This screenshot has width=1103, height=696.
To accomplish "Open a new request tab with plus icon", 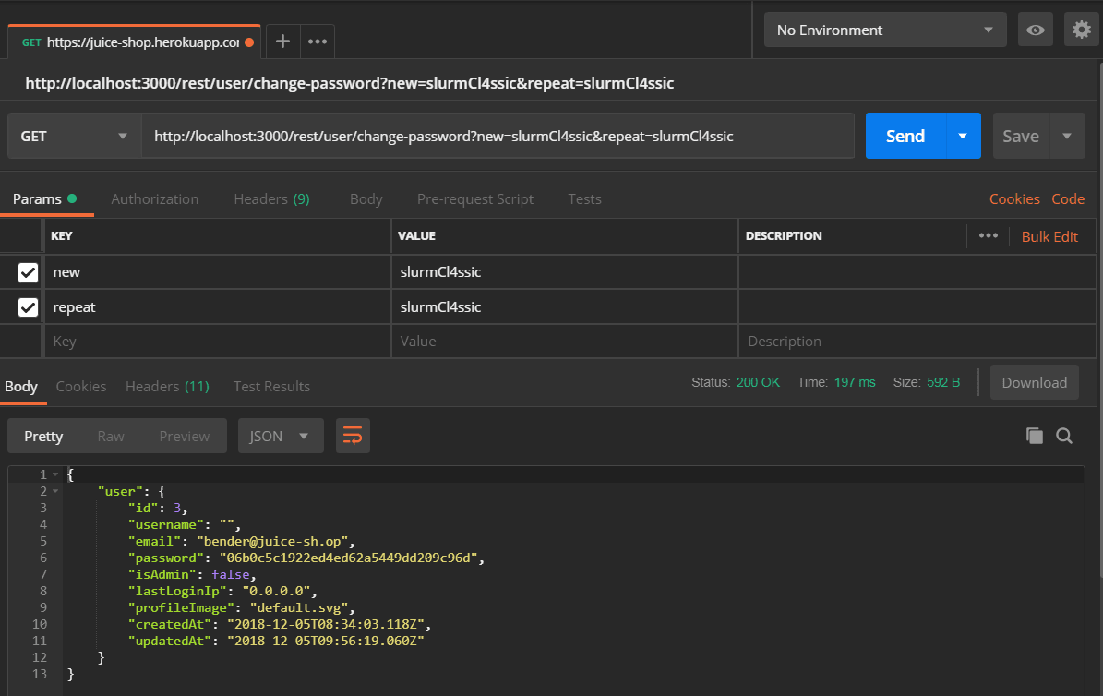I will click(x=282, y=42).
